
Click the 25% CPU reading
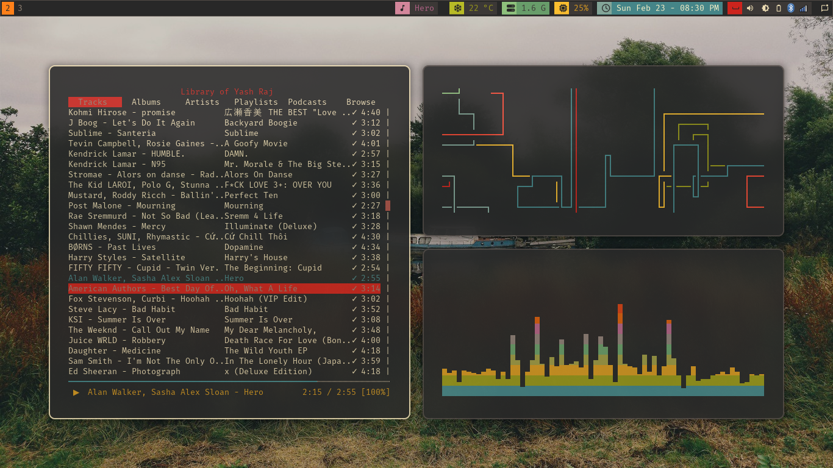pyautogui.click(x=581, y=8)
